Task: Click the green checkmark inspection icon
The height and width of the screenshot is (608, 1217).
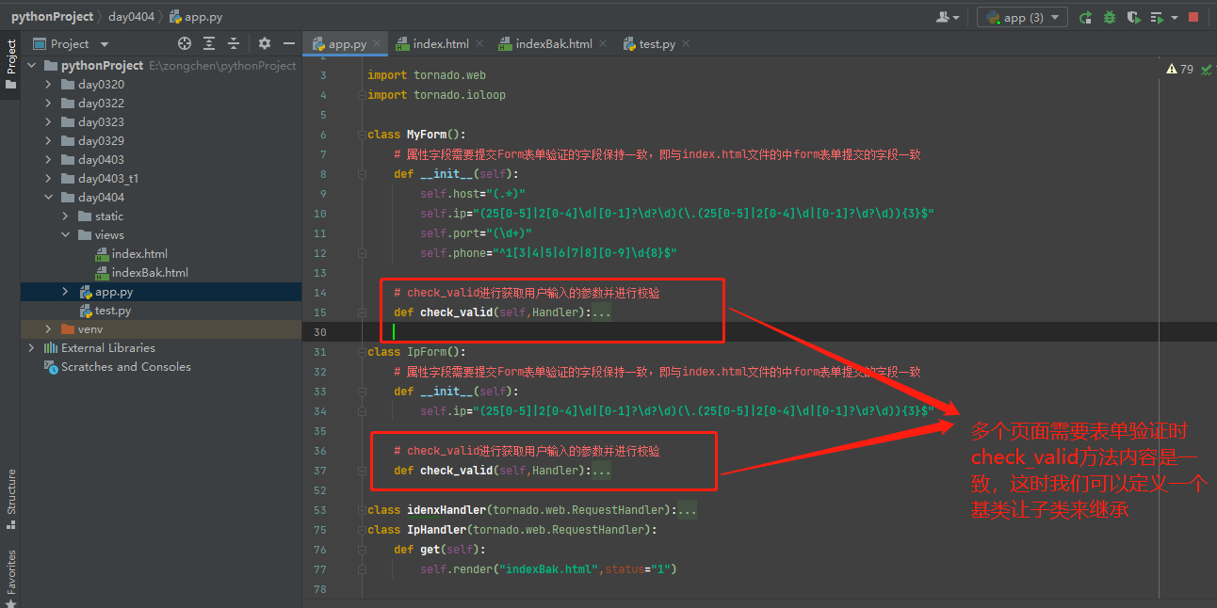Action: (1207, 69)
